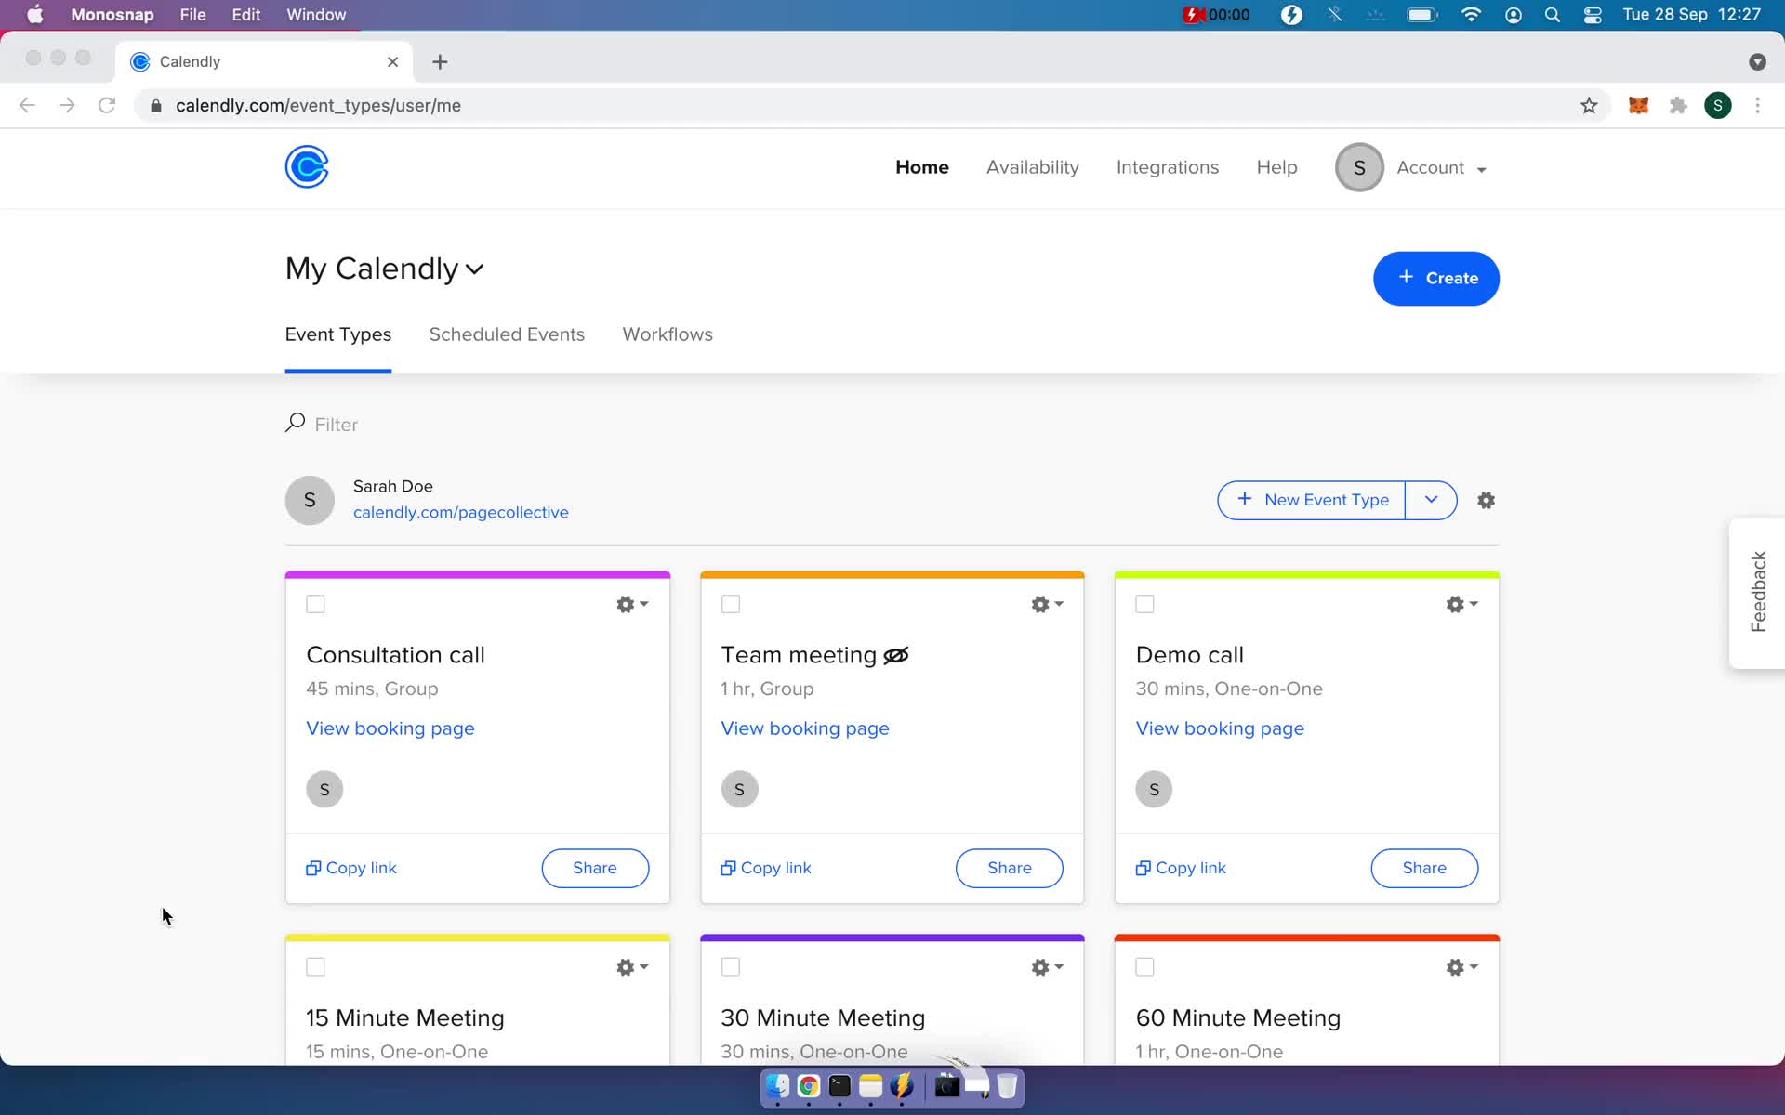Open Monosnap File menu
The image size is (1785, 1115).
point(192,15)
